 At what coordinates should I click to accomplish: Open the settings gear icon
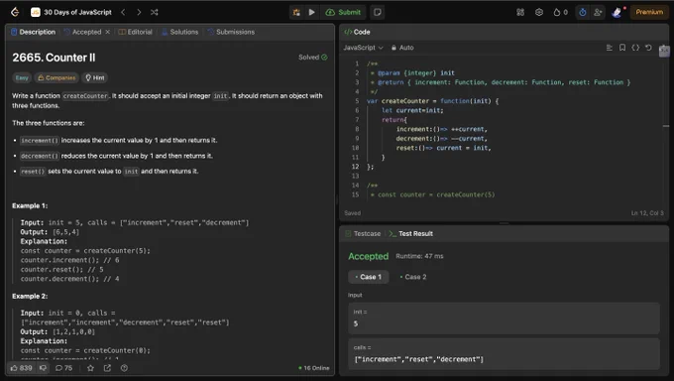(539, 12)
